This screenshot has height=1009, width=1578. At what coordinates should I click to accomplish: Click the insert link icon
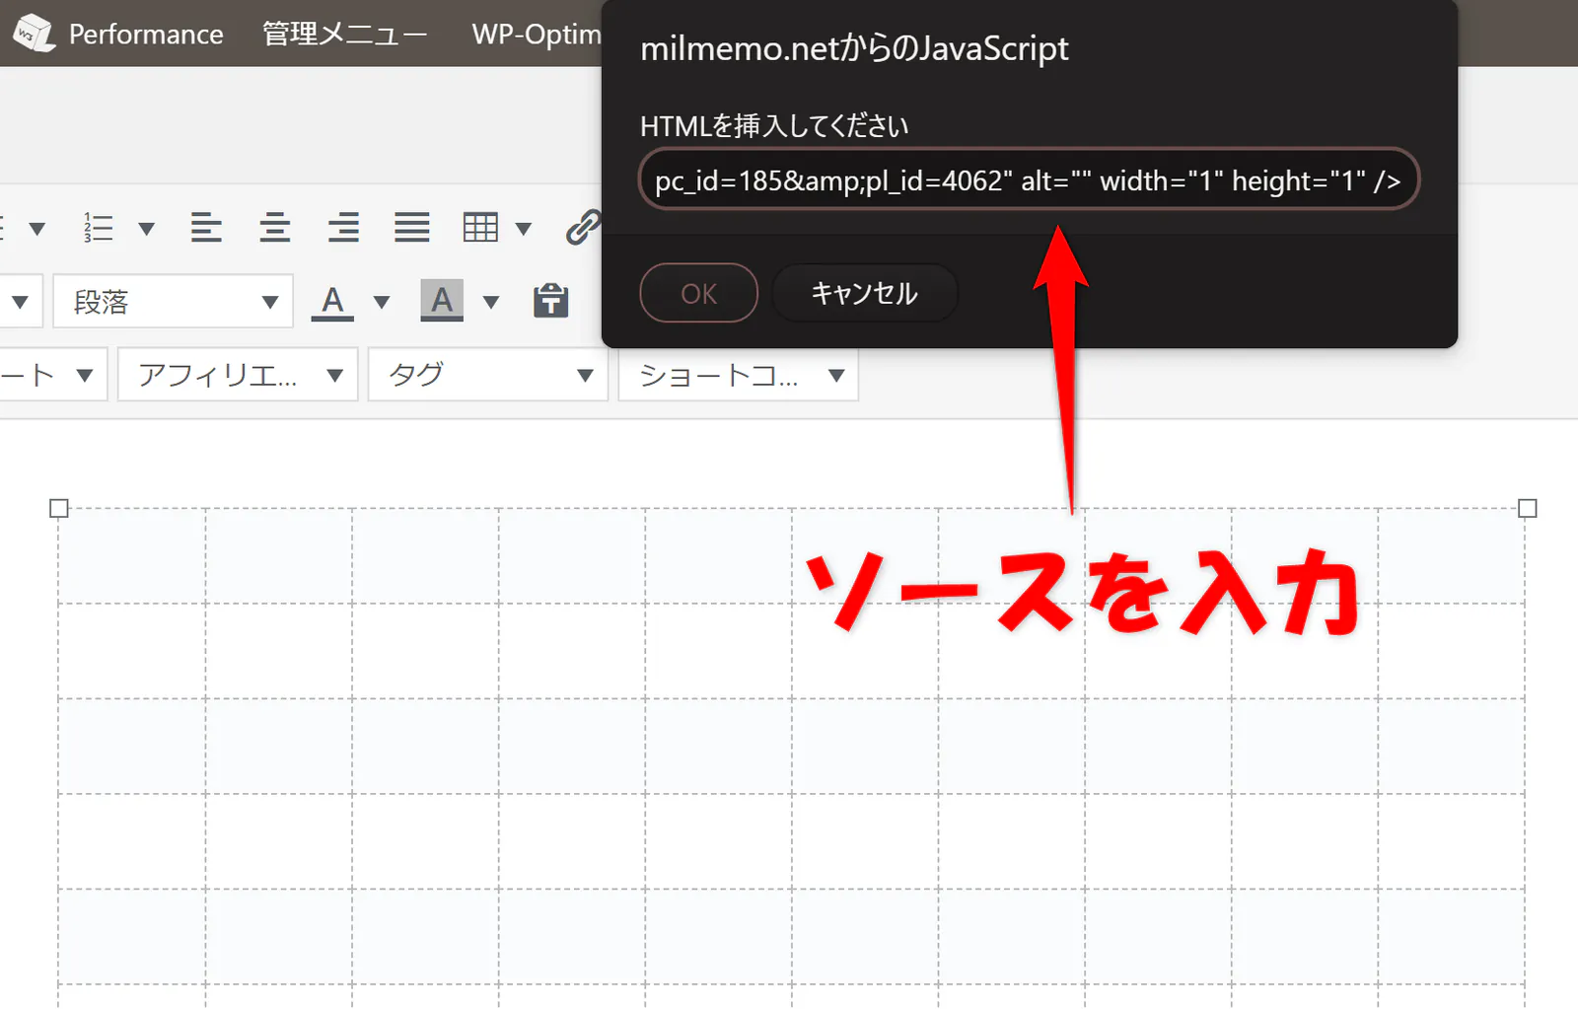(583, 227)
